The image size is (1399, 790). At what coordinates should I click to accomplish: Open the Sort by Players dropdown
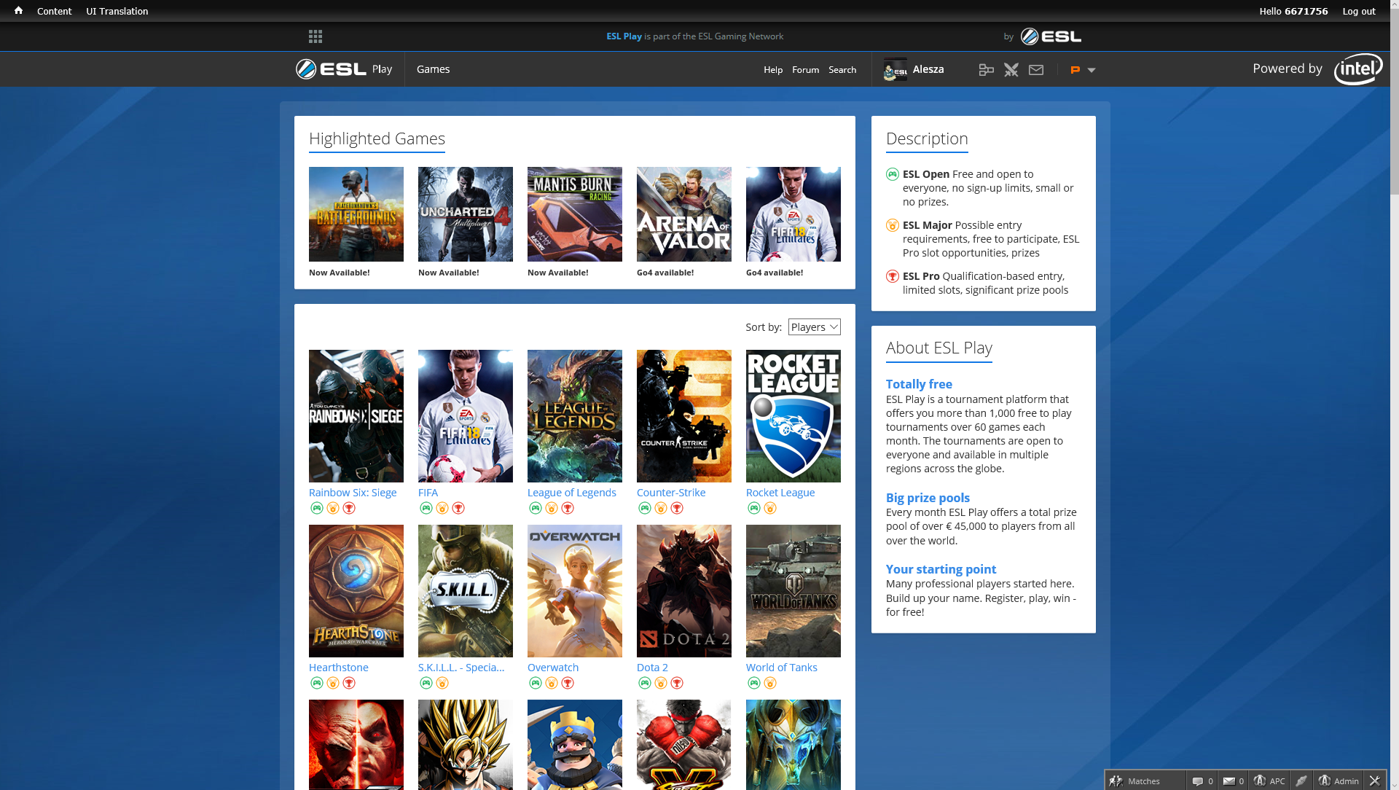[815, 327]
